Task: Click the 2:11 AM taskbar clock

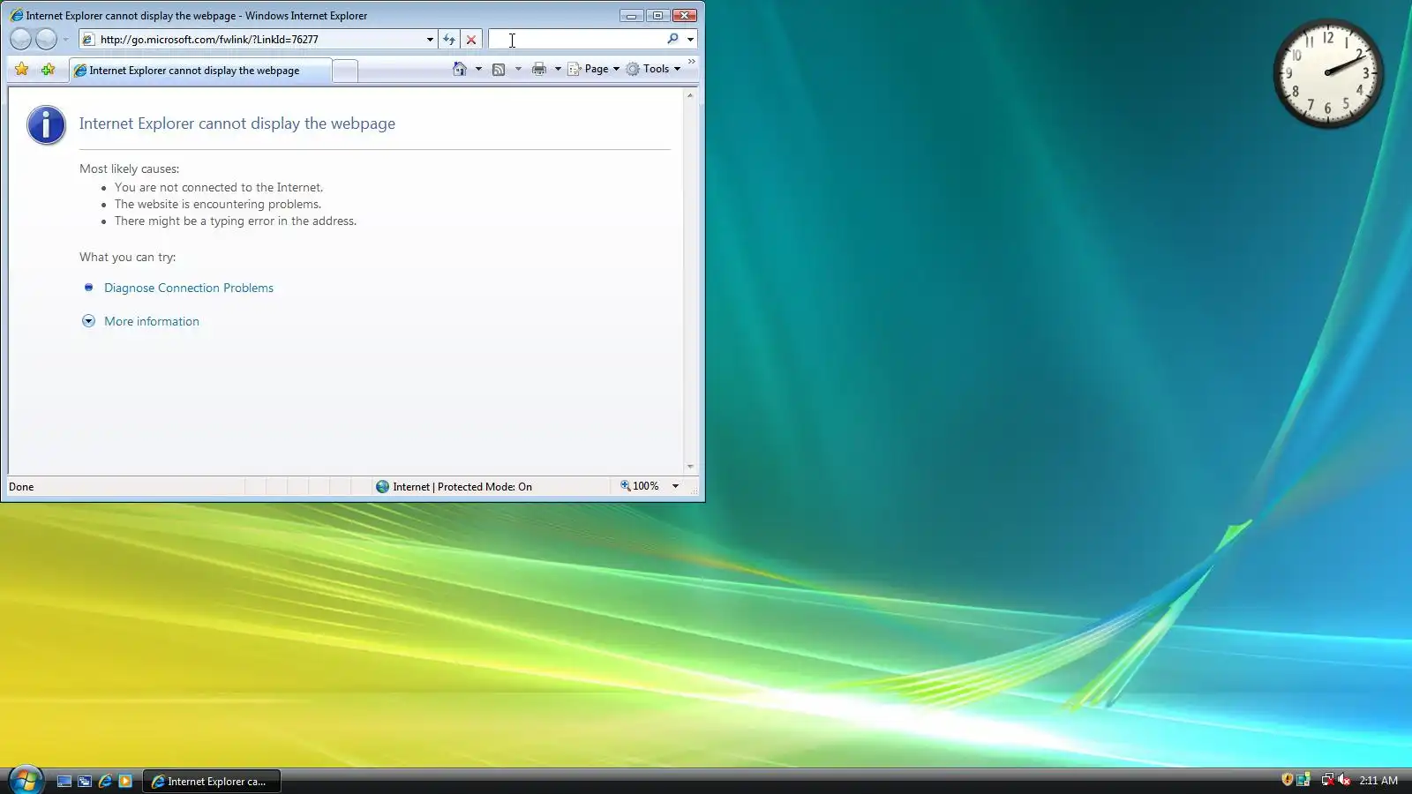Action: [x=1378, y=781]
